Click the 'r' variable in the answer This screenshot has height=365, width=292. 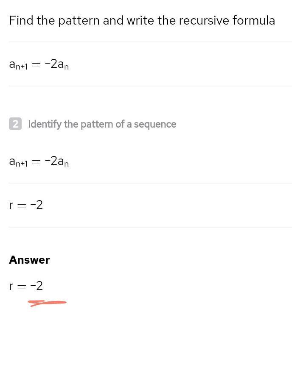click(x=11, y=287)
